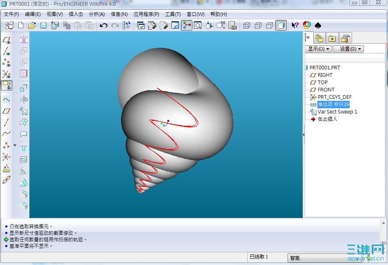
Task: Open the 文件(F) menu
Action: pyautogui.click(x=11, y=14)
